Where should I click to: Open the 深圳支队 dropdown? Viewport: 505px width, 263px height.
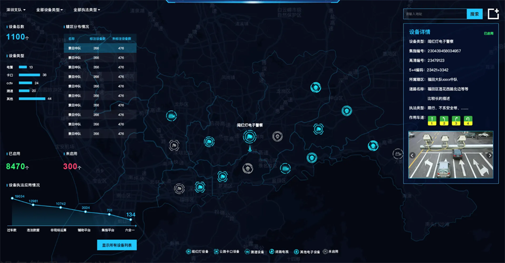(16, 10)
